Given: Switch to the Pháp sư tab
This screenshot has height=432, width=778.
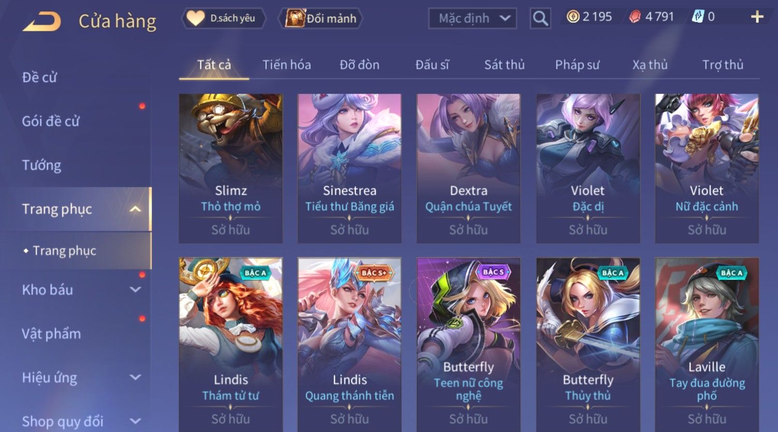Looking at the screenshot, I should (577, 65).
